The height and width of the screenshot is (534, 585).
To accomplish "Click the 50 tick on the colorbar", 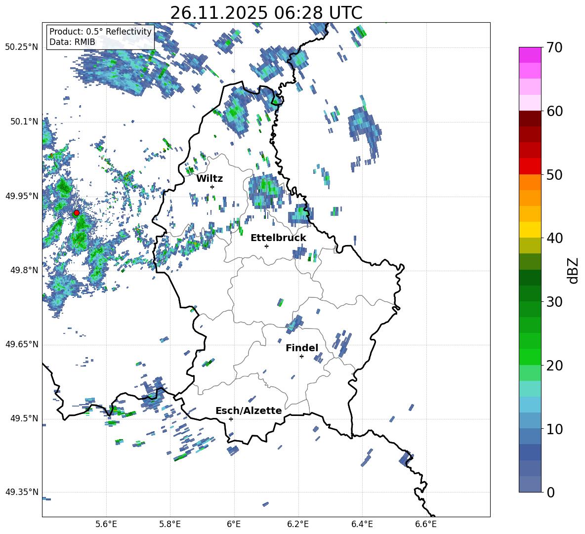I will click(x=554, y=174).
